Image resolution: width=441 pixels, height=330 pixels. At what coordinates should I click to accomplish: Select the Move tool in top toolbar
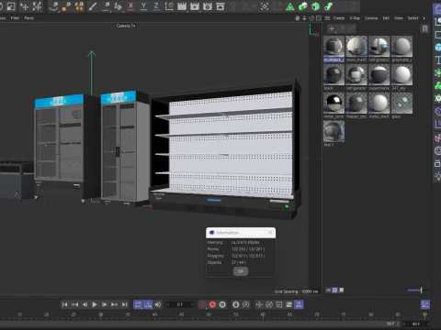point(24,6)
